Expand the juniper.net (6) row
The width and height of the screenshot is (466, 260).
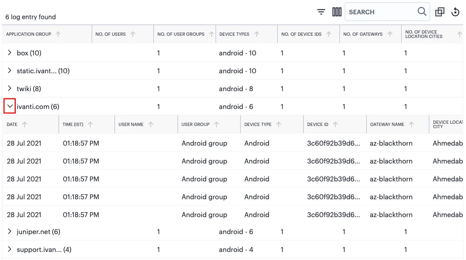click(x=9, y=231)
